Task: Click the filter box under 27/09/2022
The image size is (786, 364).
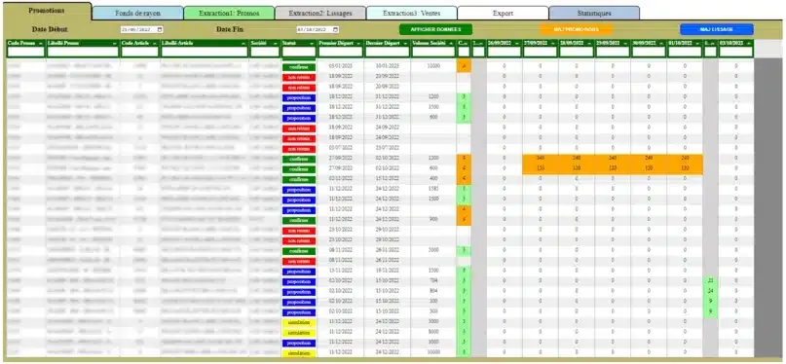Action: (x=541, y=52)
